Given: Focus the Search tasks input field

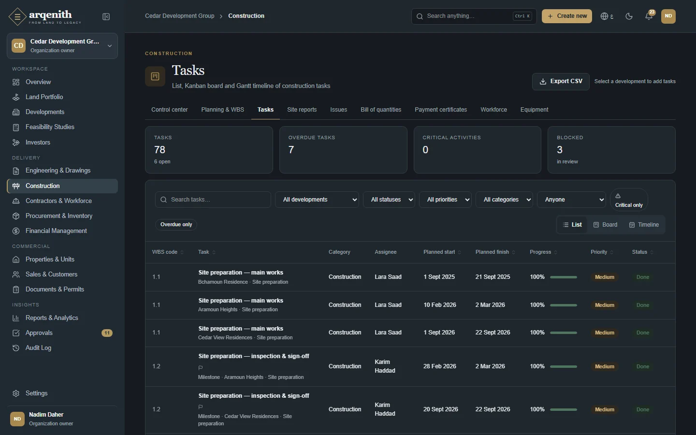Looking at the screenshot, I should 213,200.
